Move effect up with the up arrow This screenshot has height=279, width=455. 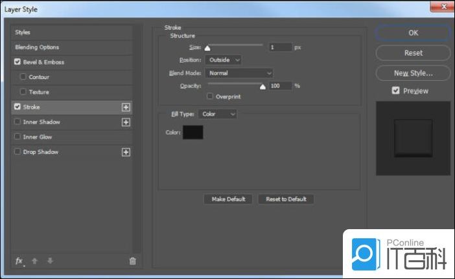pos(34,261)
